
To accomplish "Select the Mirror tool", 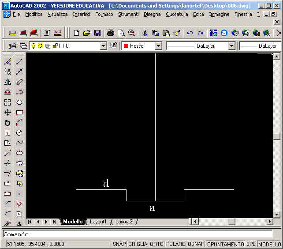I will click(7, 82).
